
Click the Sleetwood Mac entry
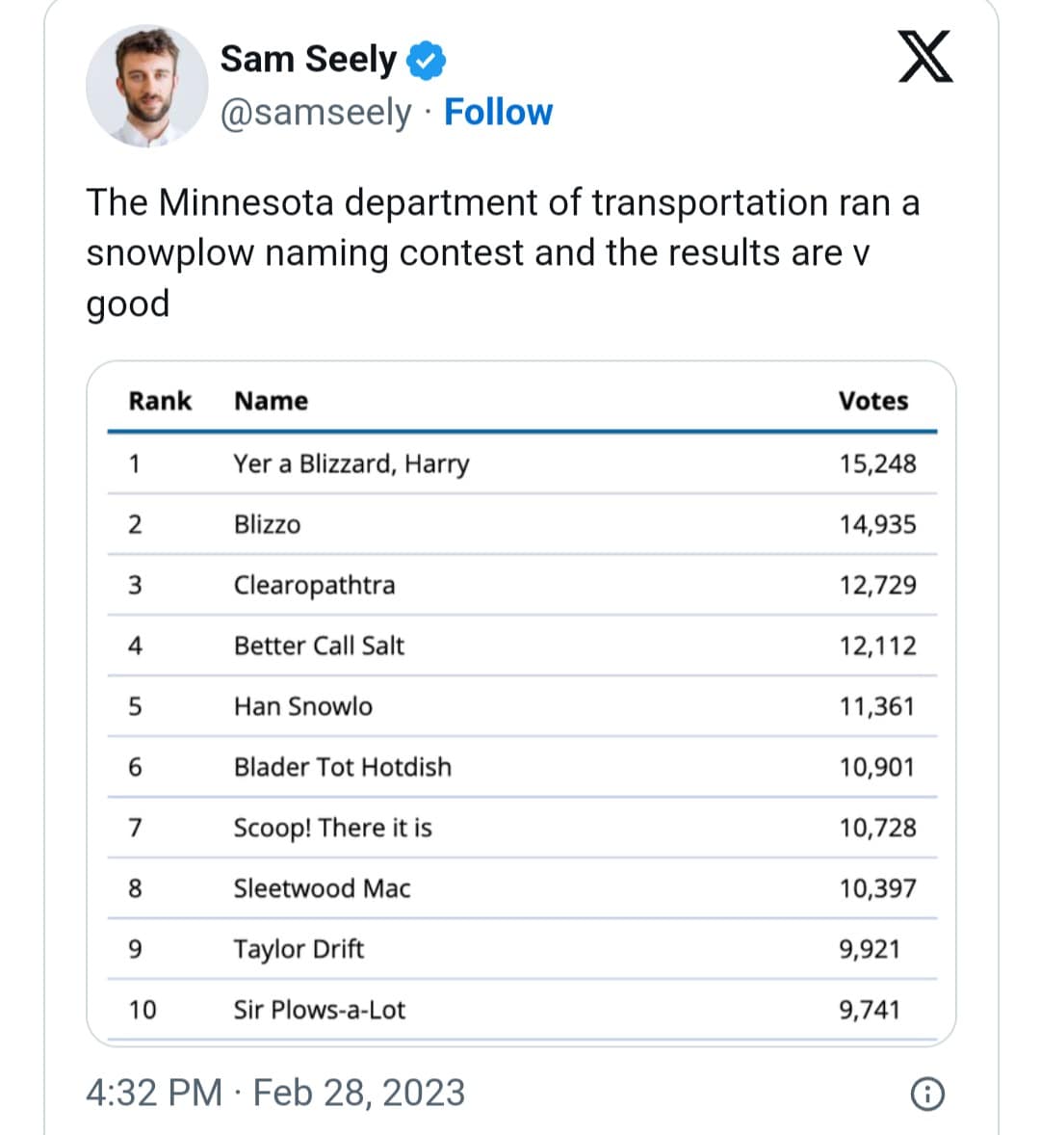tap(322, 888)
